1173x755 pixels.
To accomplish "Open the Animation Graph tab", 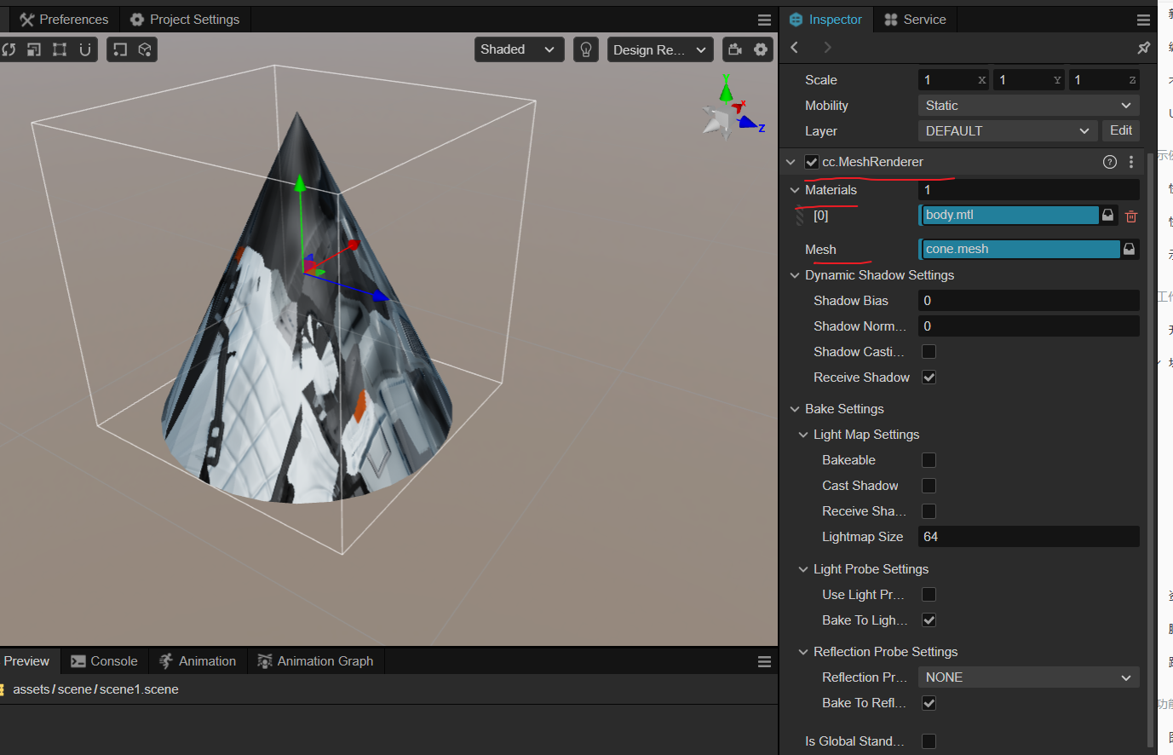I will [316, 661].
